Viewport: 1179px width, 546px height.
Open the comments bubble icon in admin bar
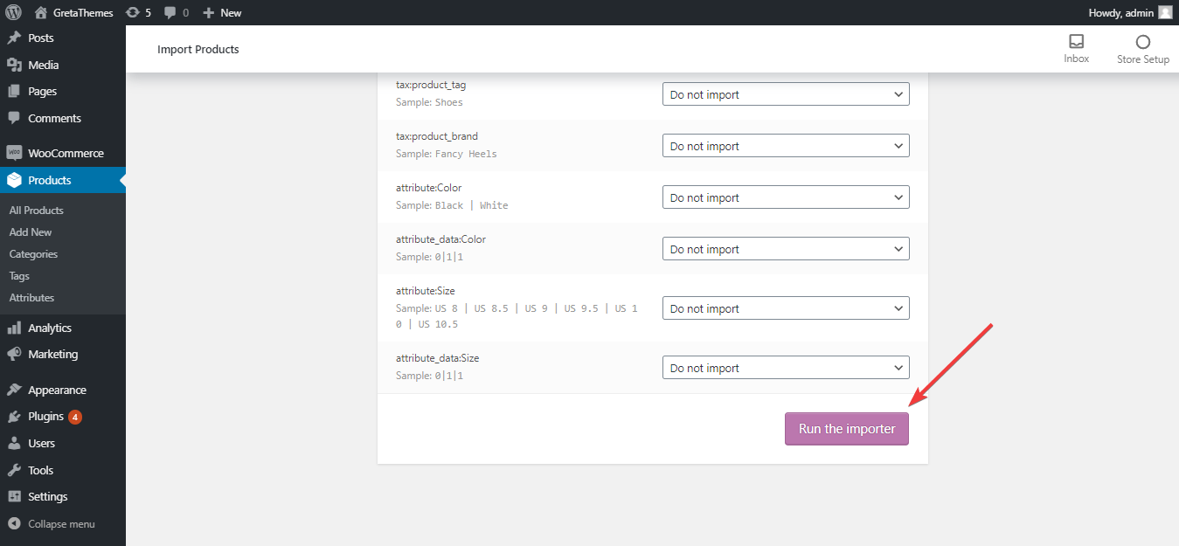coord(170,12)
